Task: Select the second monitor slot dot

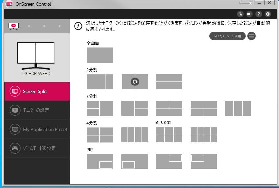Action: [x=29, y=26]
